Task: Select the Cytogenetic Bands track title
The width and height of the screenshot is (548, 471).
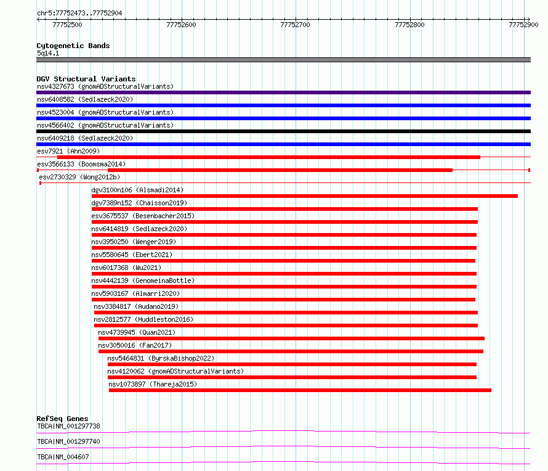Action: [x=73, y=46]
